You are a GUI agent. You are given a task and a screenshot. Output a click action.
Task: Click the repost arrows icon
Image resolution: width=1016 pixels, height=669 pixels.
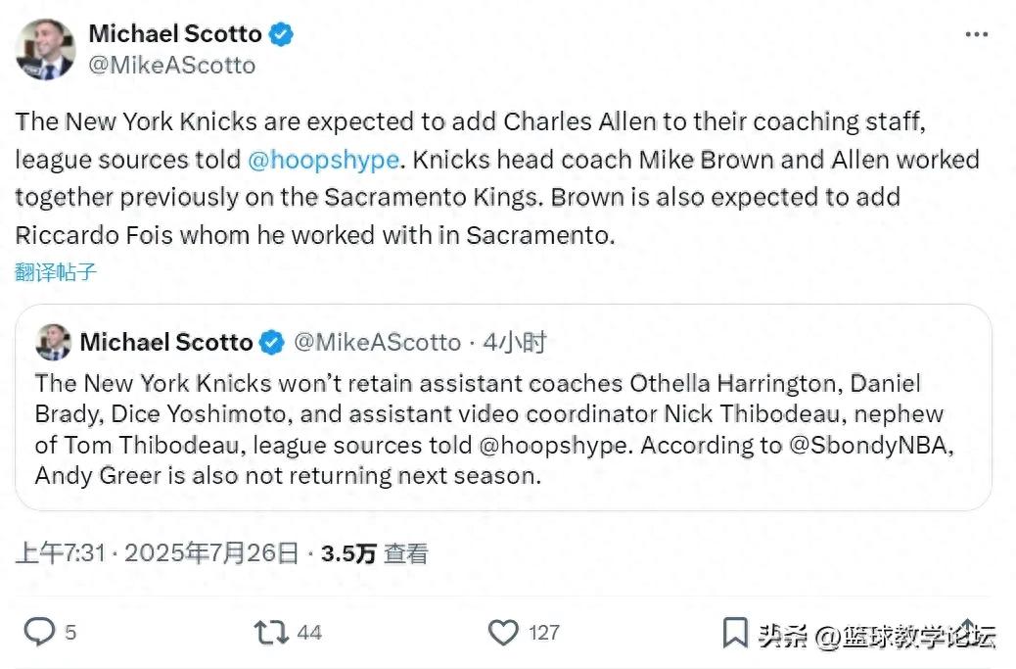pos(270,632)
